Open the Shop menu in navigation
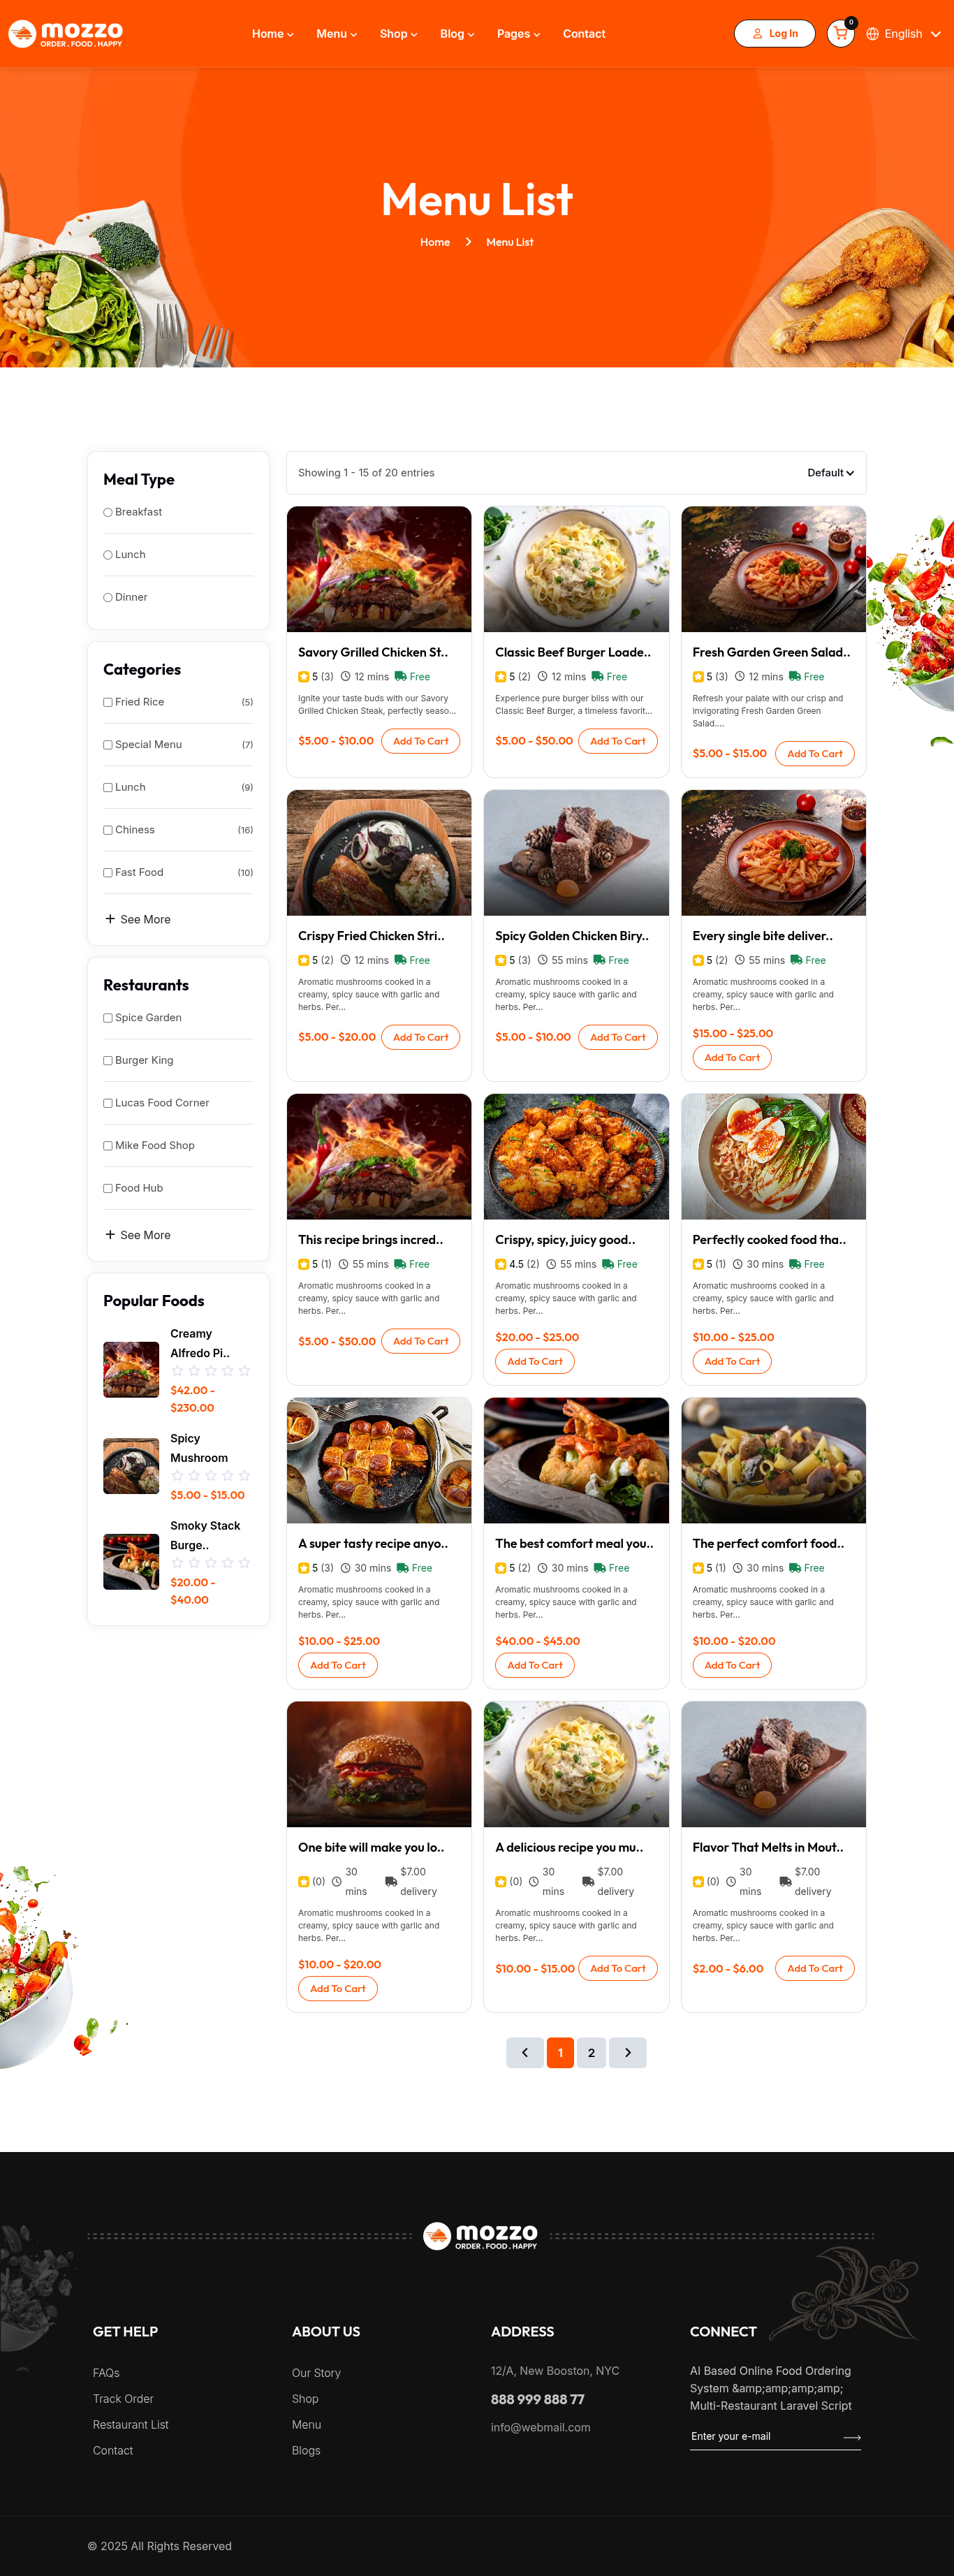The image size is (954, 2576). 398,34
